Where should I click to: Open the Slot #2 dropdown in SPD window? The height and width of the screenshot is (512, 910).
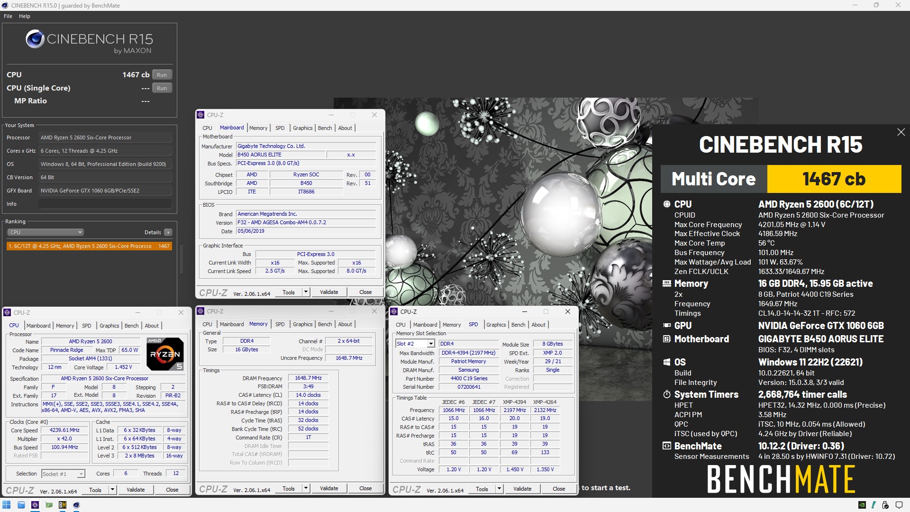coord(431,344)
